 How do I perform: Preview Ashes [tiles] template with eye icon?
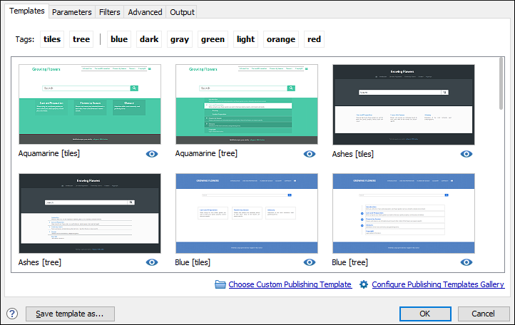tap(466, 154)
